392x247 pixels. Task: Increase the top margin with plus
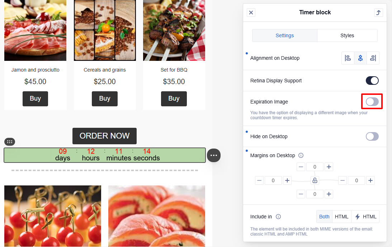[x=329, y=167]
